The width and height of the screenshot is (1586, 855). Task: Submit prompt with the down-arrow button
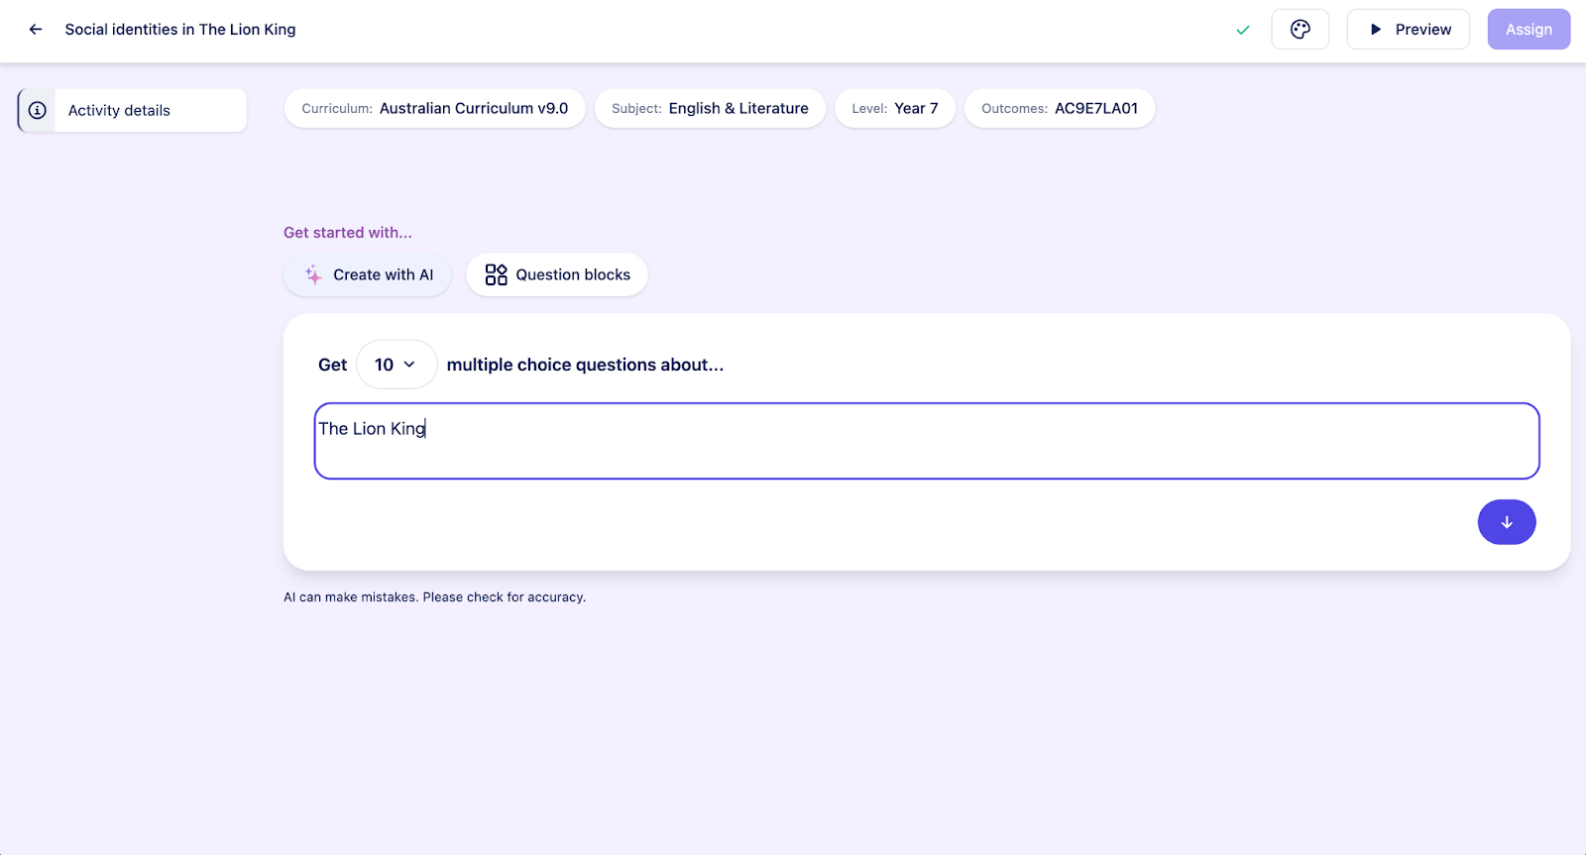(x=1507, y=522)
